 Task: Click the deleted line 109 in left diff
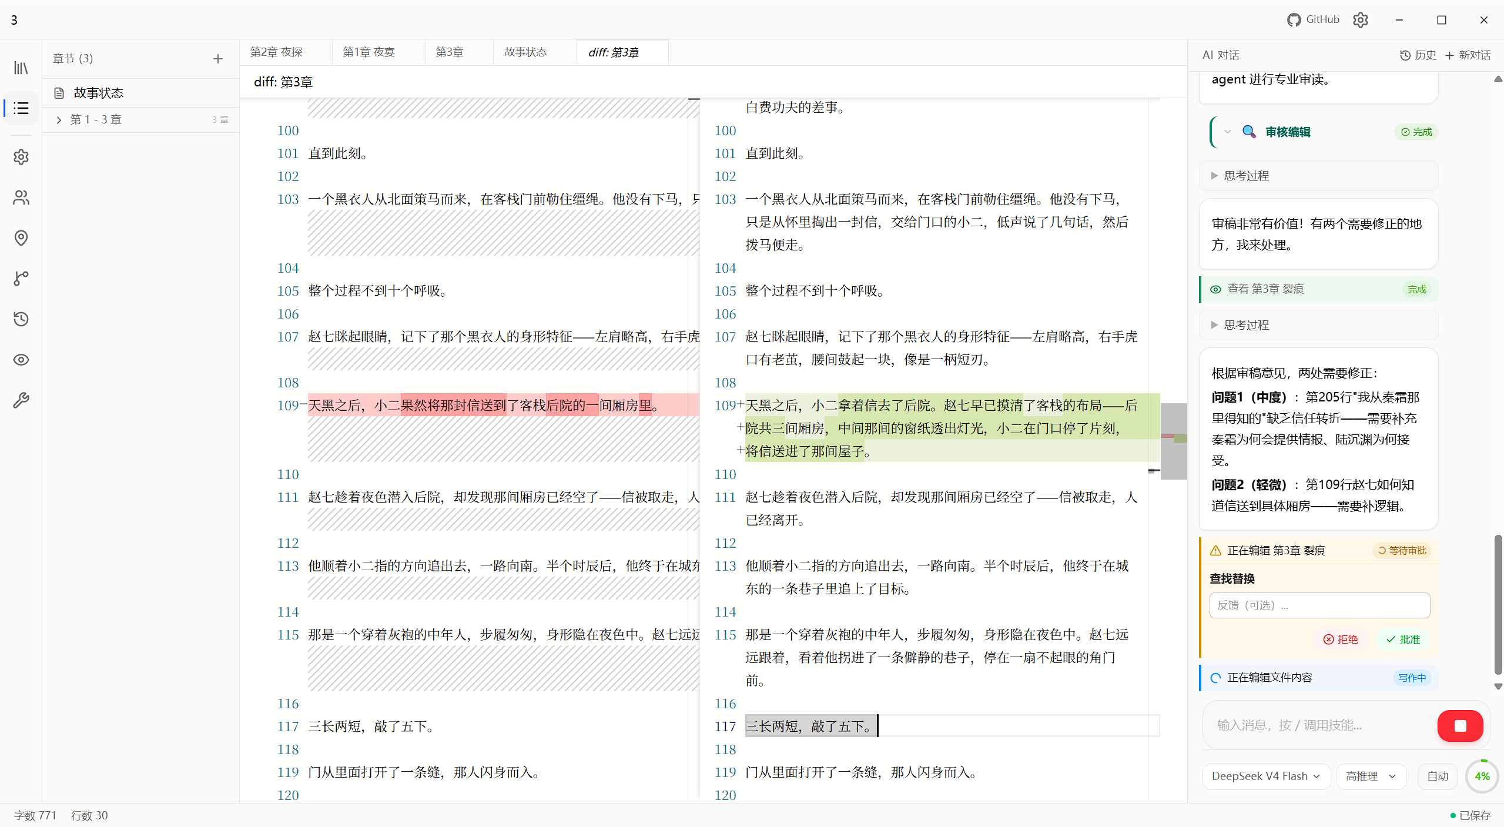coord(503,406)
